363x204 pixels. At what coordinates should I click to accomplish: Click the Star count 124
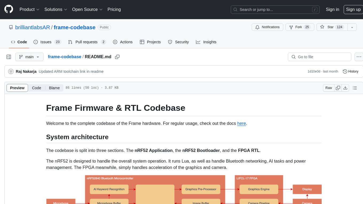(340, 27)
